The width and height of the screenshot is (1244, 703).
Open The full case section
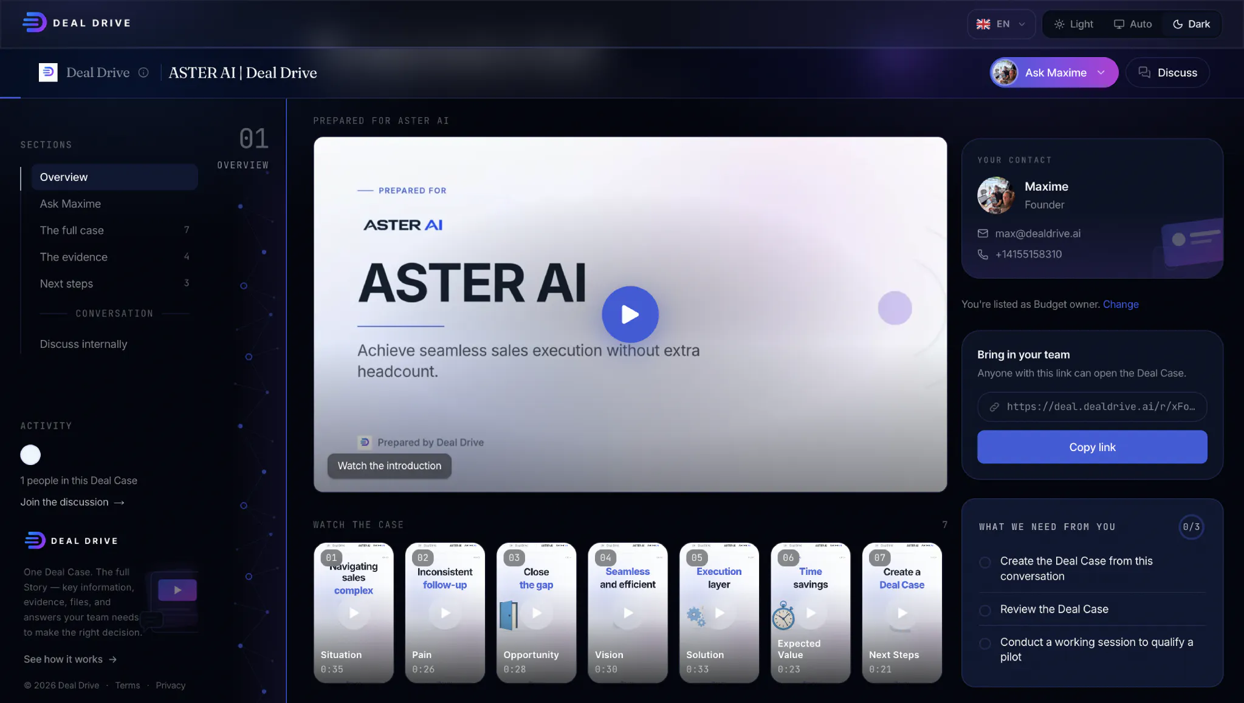click(114, 231)
